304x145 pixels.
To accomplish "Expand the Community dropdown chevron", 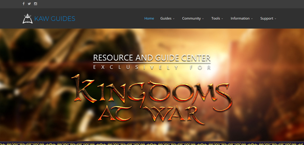I will [203, 19].
